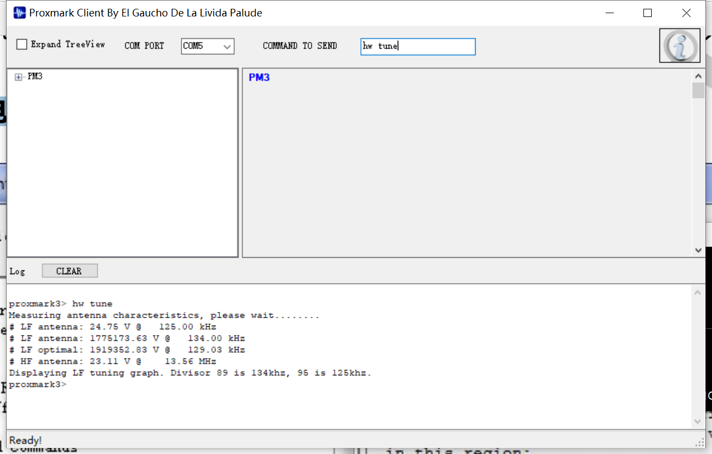Screen dimensions: 712x454
Task: Click the Ready! status bar text
Action: 25,440
